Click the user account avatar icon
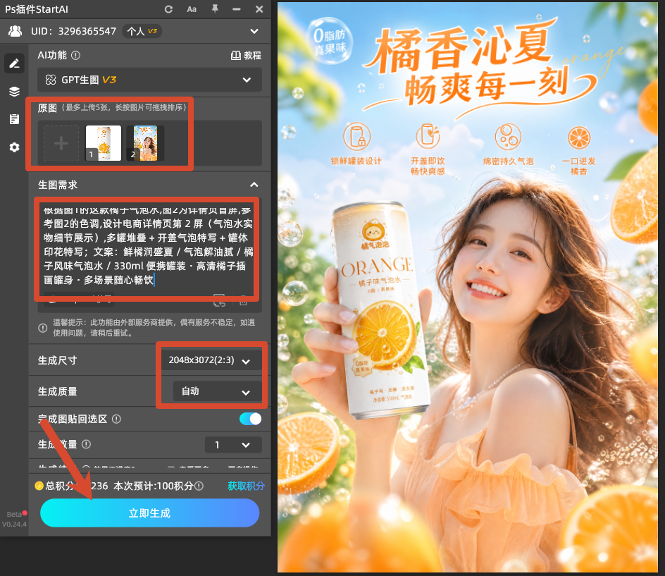Viewport: 665px width, 576px height. [15, 31]
